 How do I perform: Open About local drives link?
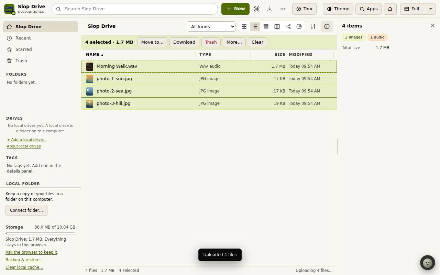pyautogui.click(x=24, y=146)
